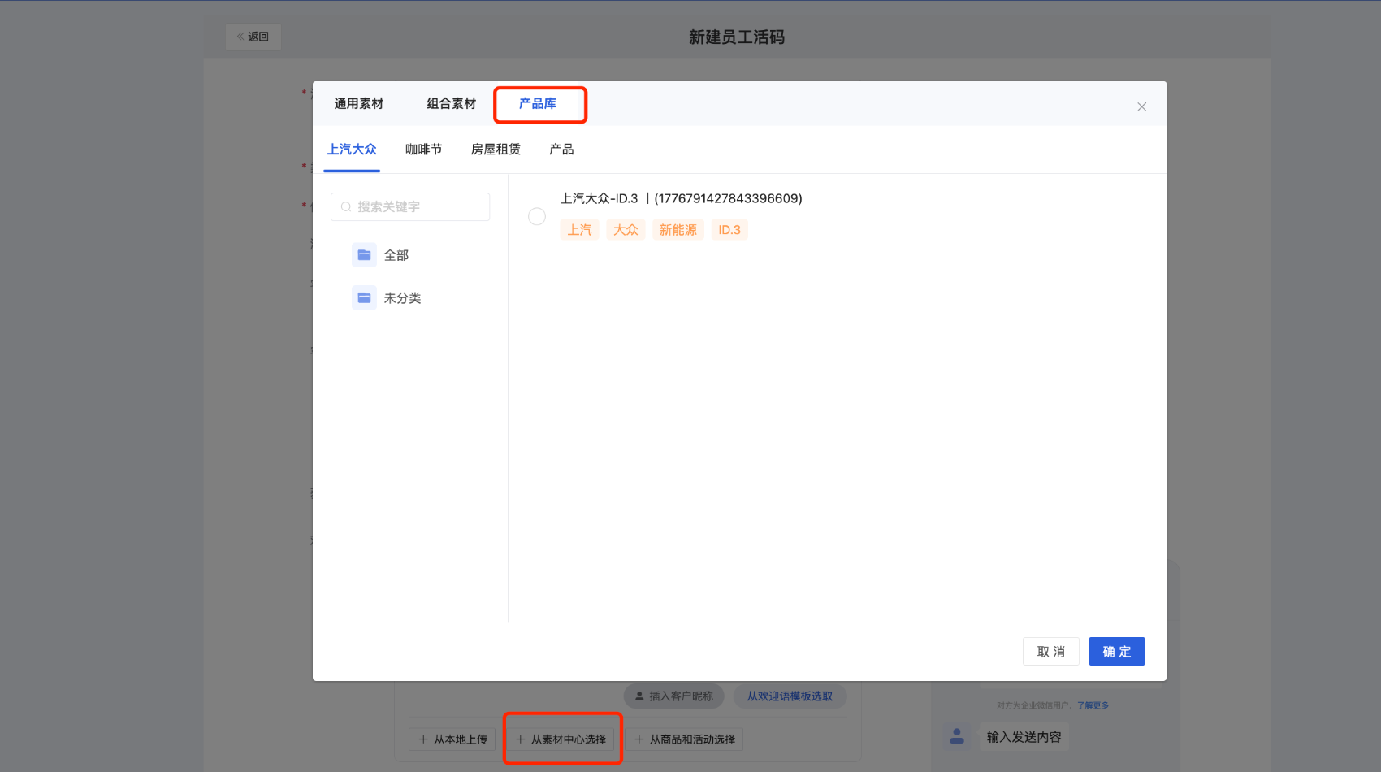
Task: Click the 全部 folder icon
Action: pos(364,255)
